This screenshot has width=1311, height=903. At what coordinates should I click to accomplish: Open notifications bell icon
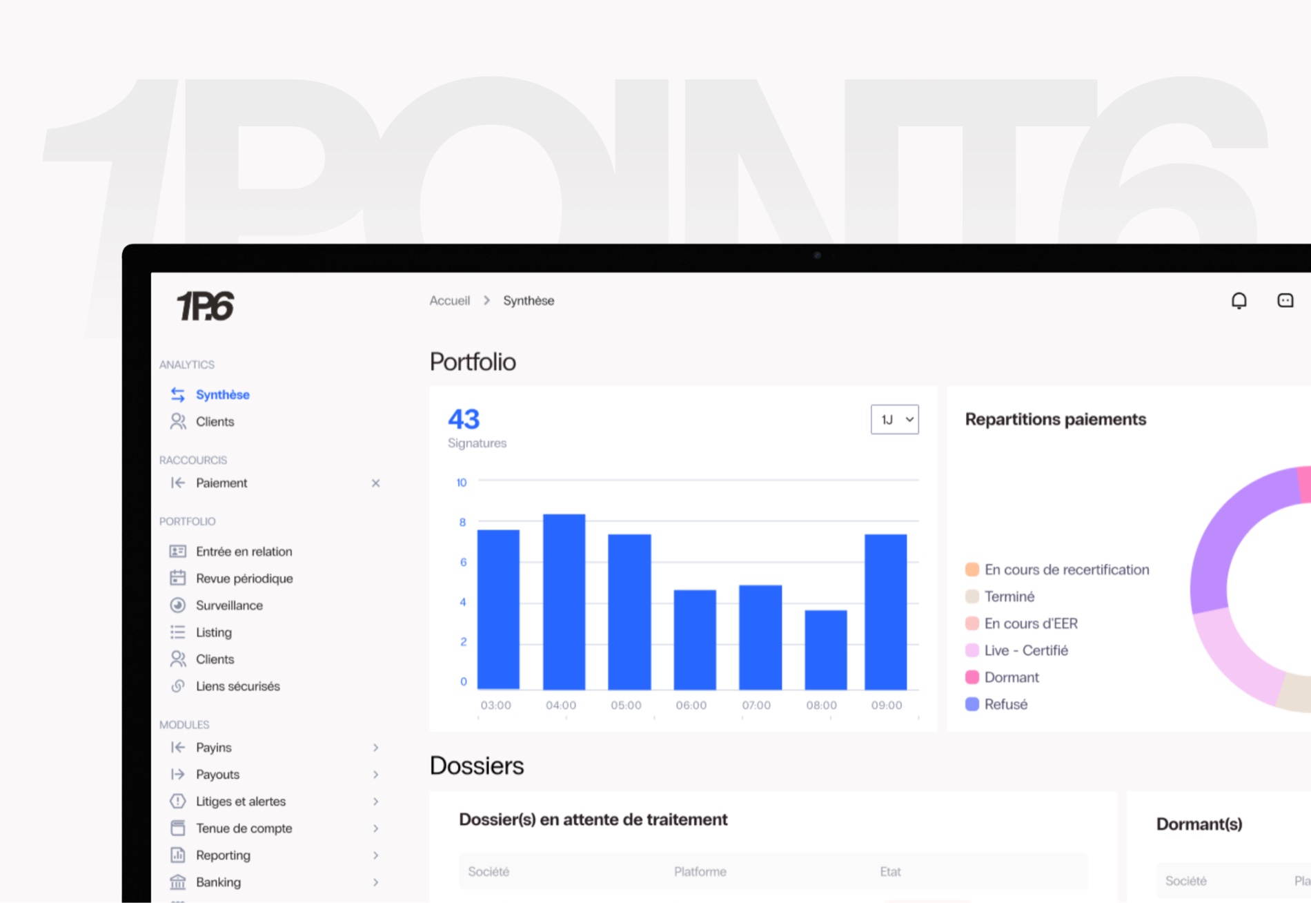(x=1239, y=300)
